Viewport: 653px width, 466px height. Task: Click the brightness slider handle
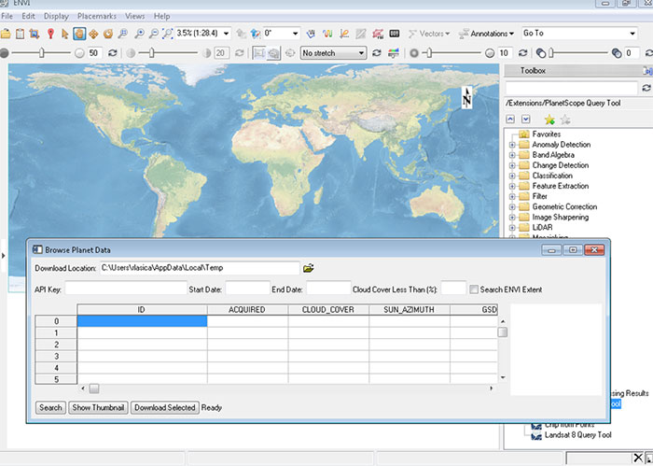click(x=39, y=53)
